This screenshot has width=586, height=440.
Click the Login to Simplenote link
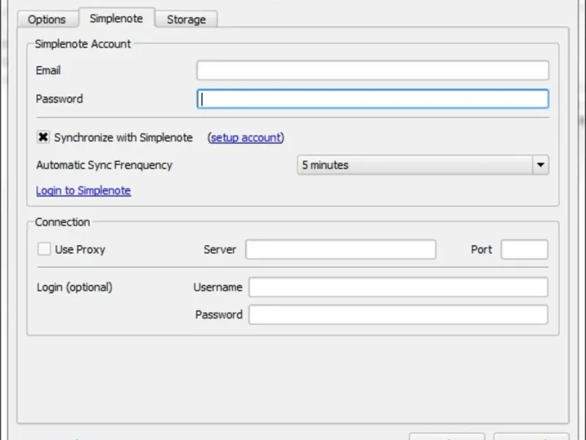coord(84,191)
